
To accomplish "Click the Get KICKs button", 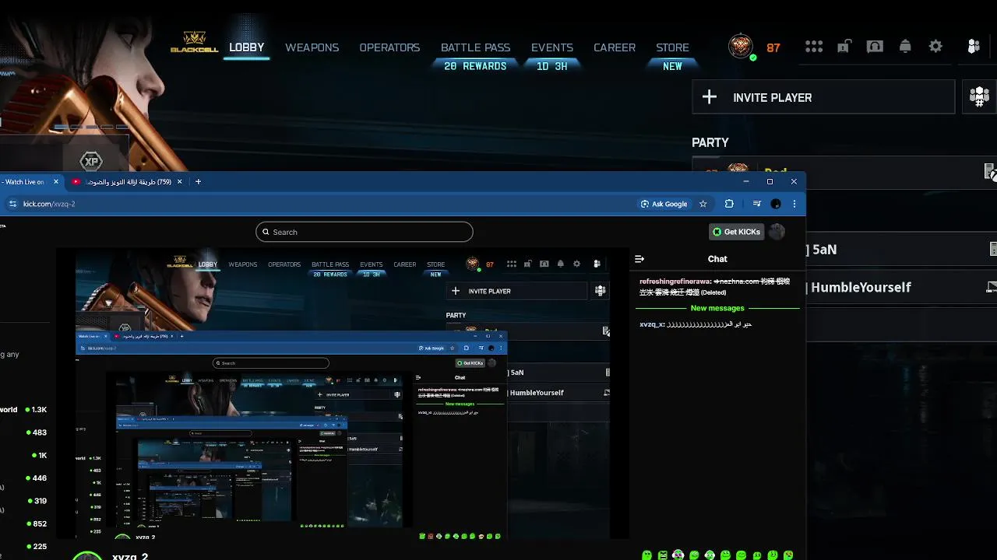I will click(x=736, y=232).
